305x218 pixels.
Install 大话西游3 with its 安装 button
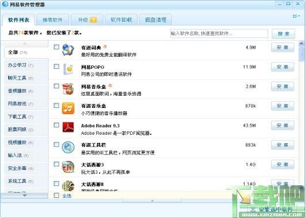[x=283, y=165]
